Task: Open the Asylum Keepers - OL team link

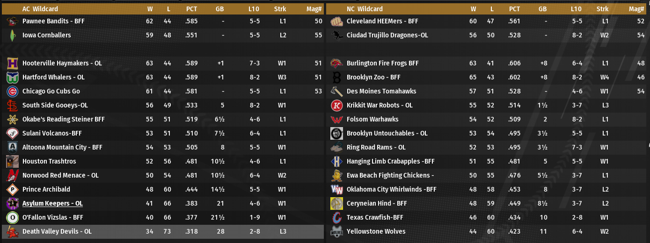Action: tap(52, 203)
